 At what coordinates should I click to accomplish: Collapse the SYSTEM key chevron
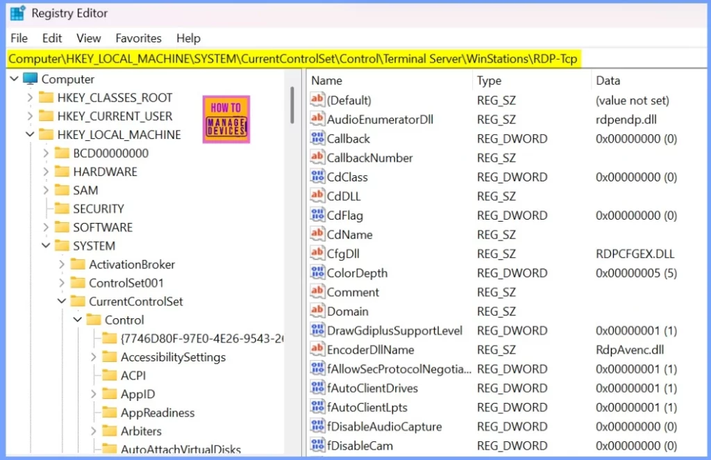click(46, 245)
